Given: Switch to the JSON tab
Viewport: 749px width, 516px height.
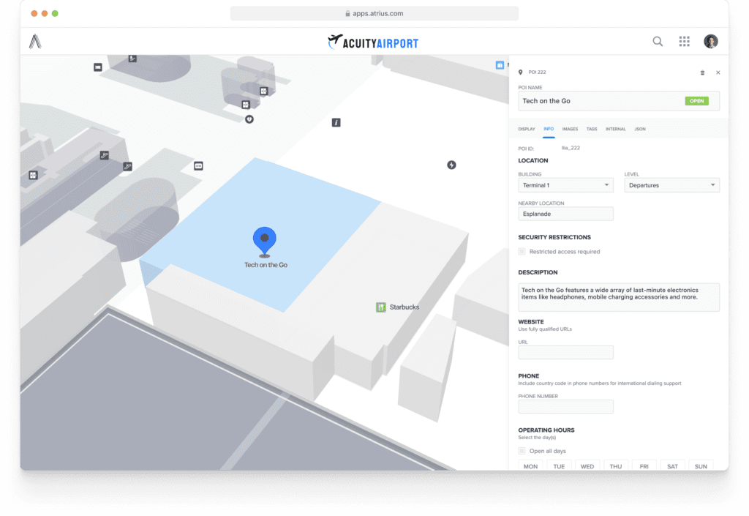Looking at the screenshot, I should click(640, 129).
